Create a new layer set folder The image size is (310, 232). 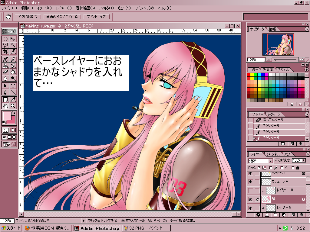tap(275, 215)
